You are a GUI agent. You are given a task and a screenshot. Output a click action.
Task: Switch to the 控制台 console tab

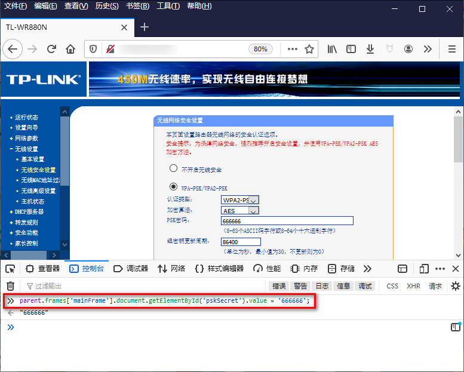coord(87,269)
